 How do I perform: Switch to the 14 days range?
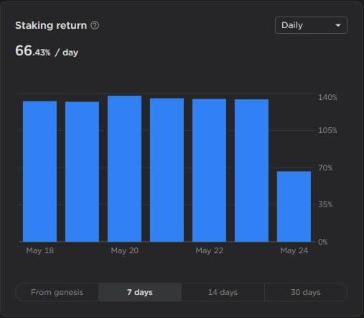pos(223,292)
